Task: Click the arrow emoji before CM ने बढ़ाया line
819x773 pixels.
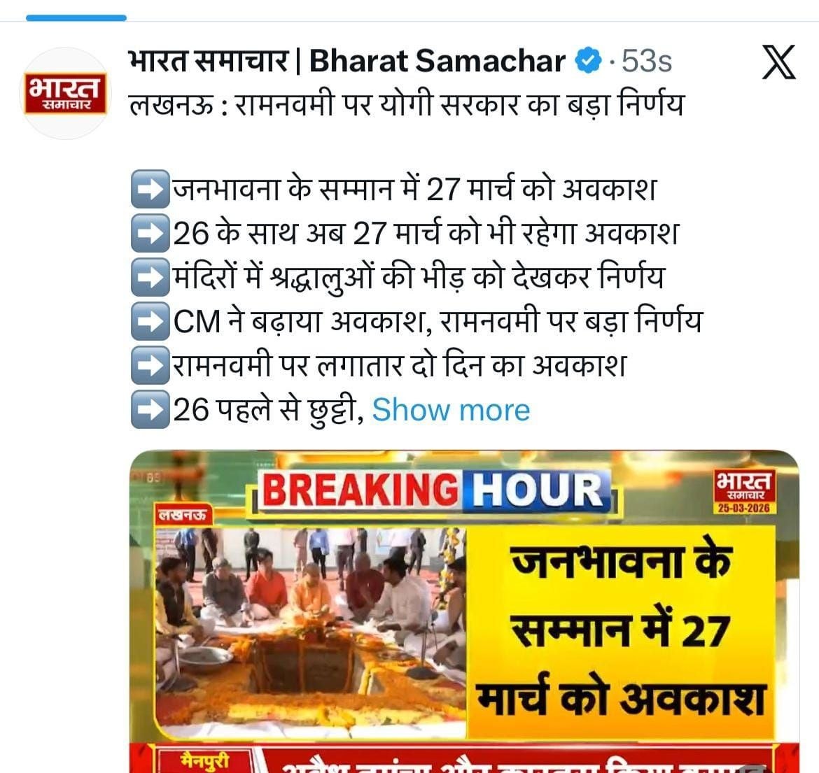Action: click(x=150, y=321)
